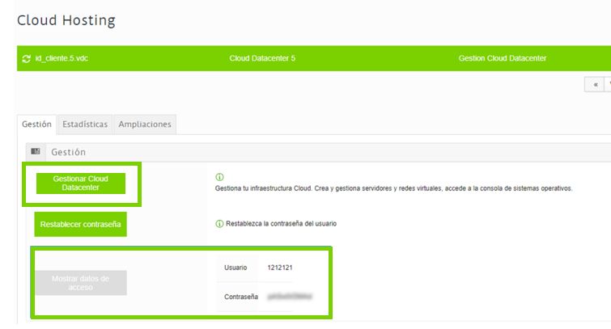This screenshot has height=329, width=611.
Task: Click the refresh icon beside id_cliente.5.vdc
Action: [x=27, y=59]
